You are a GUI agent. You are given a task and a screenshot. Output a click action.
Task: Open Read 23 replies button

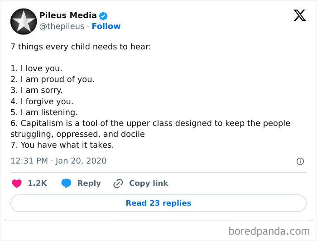pos(158,203)
